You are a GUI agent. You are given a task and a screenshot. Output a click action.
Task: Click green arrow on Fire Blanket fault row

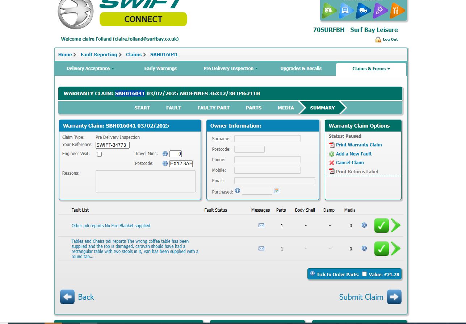(x=396, y=225)
